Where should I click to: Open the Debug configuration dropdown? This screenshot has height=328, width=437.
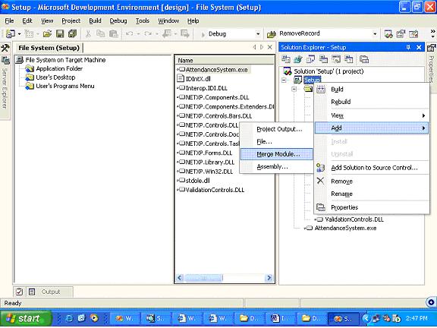pos(258,34)
